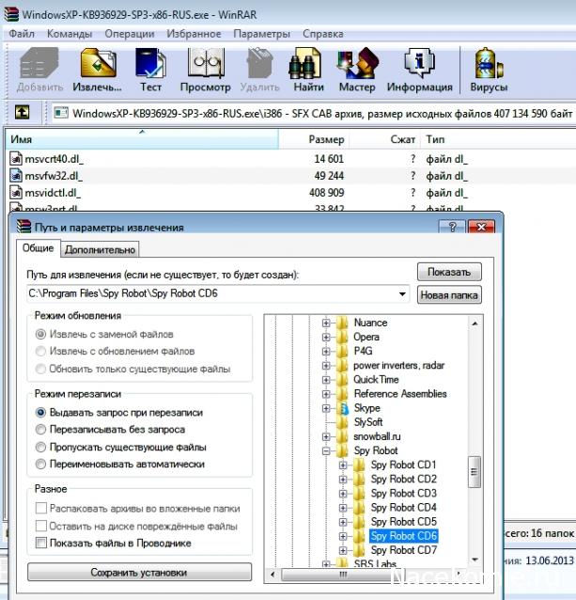The image size is (576, 600).
Task: Click folder tree scroll-down arrow
Action: pos(475,560)
